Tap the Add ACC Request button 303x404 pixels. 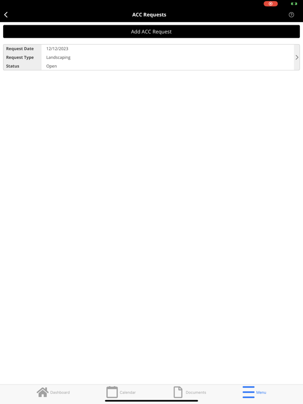pos(151,32)
